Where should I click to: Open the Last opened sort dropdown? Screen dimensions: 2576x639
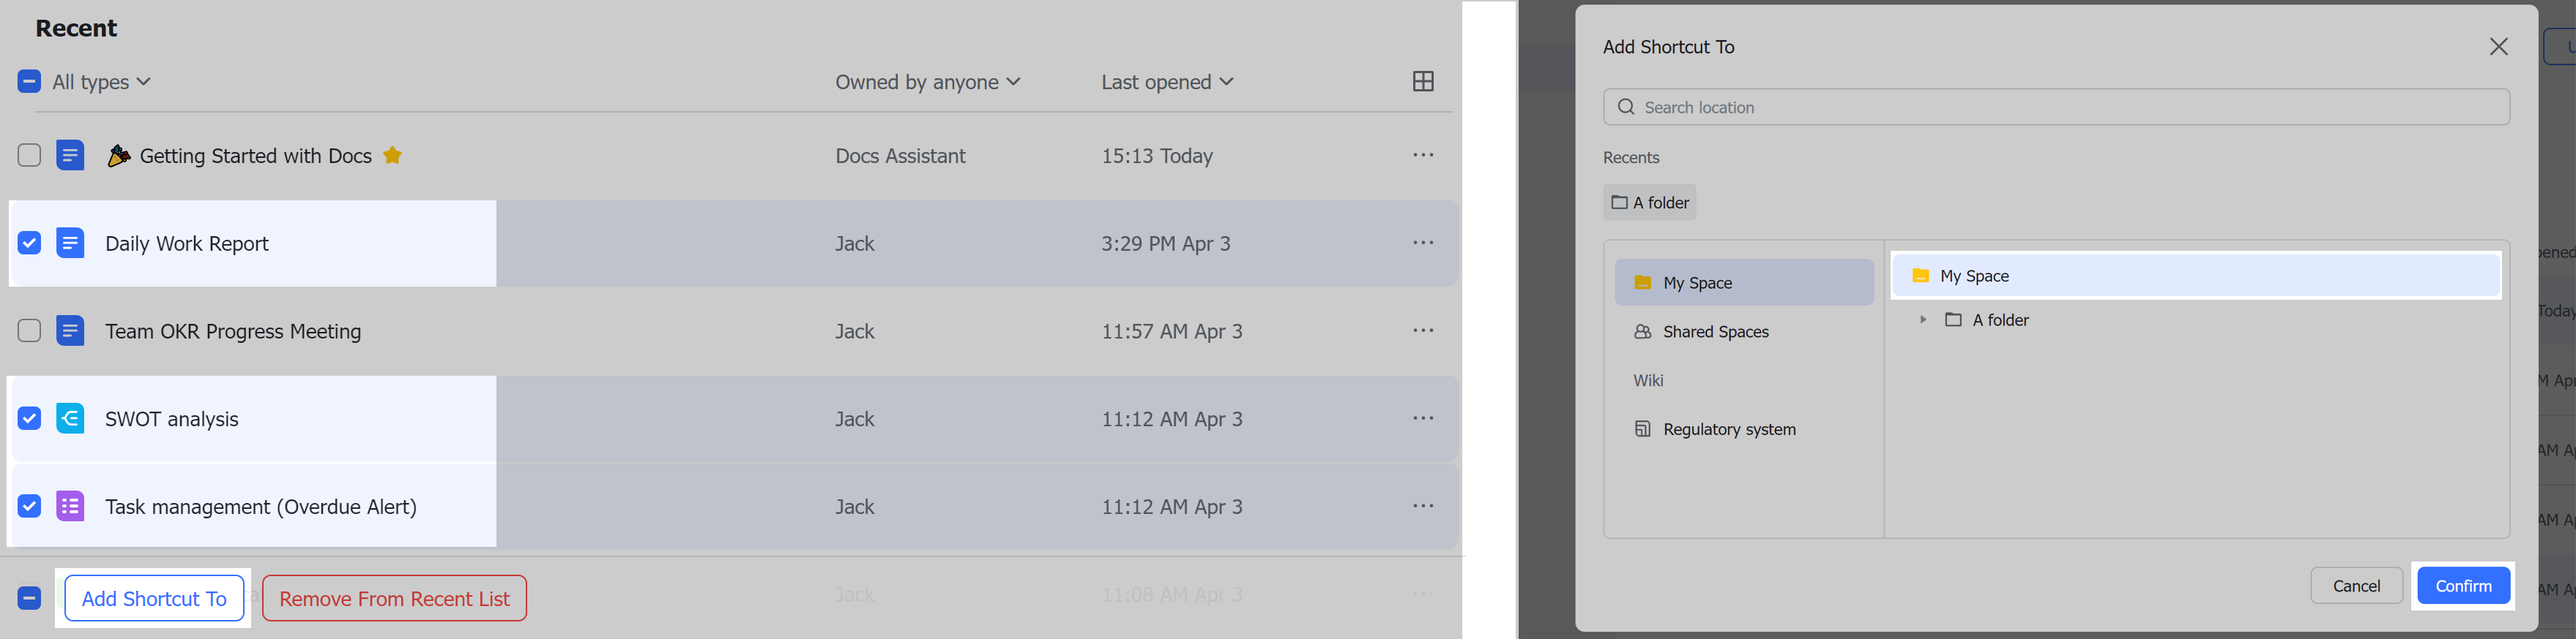click(1167, 81)
